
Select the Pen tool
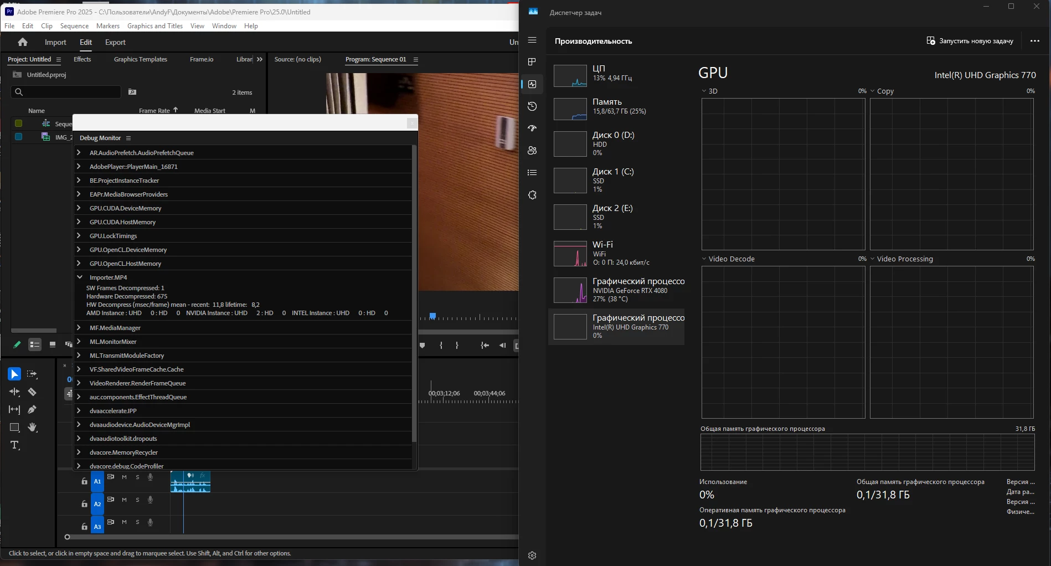pos(32,410)
